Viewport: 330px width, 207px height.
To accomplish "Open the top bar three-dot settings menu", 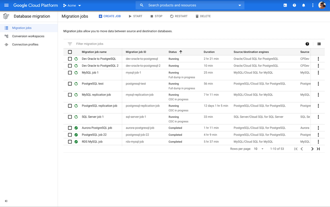I will (x=313, y=5).
